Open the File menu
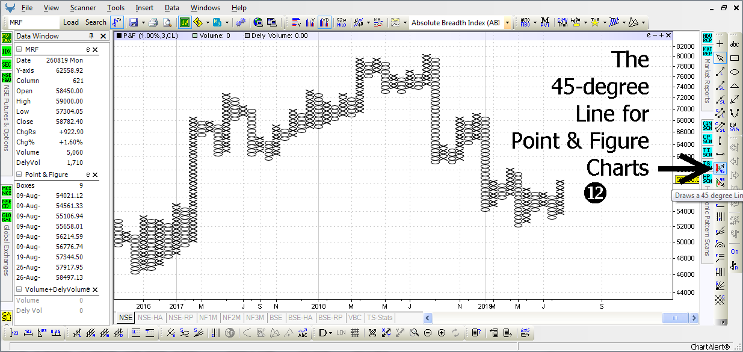This screenshot has height=352, width=743. point(27,8)
